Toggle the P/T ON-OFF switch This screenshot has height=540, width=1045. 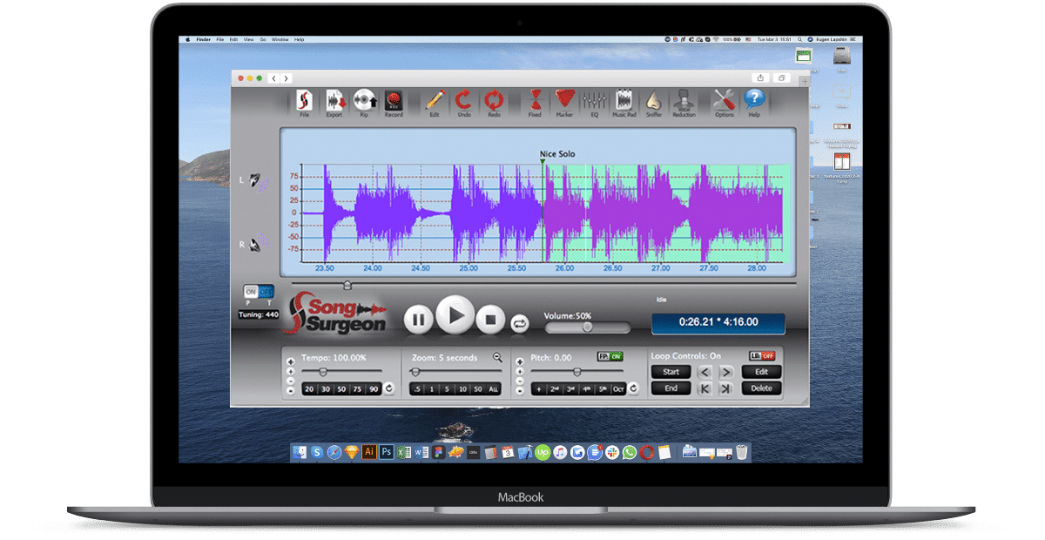259,292
